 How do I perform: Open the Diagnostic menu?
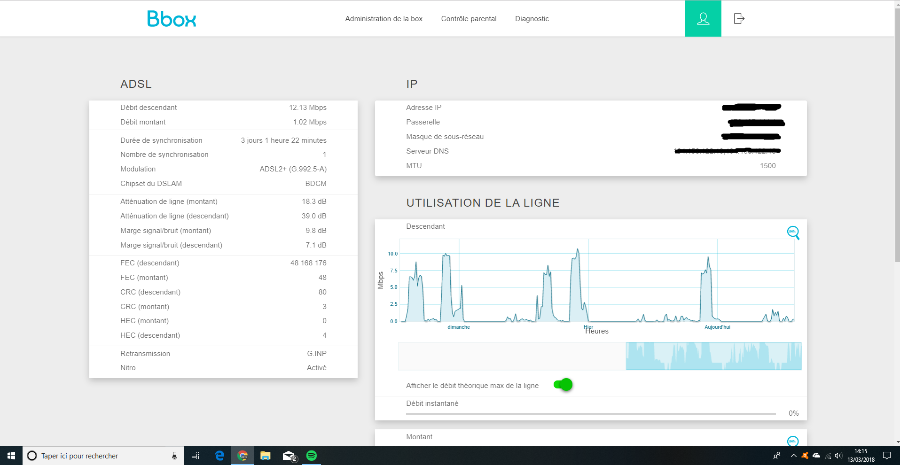pyautogui.click(x=532, y=19)
